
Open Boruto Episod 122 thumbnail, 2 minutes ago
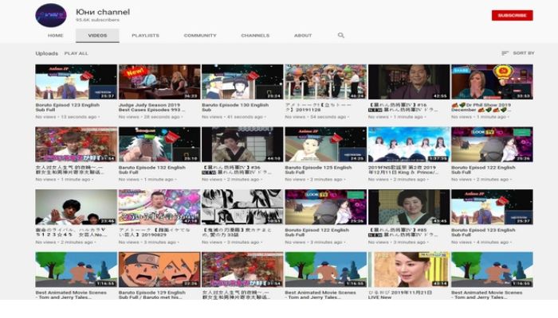click(492, 145)
